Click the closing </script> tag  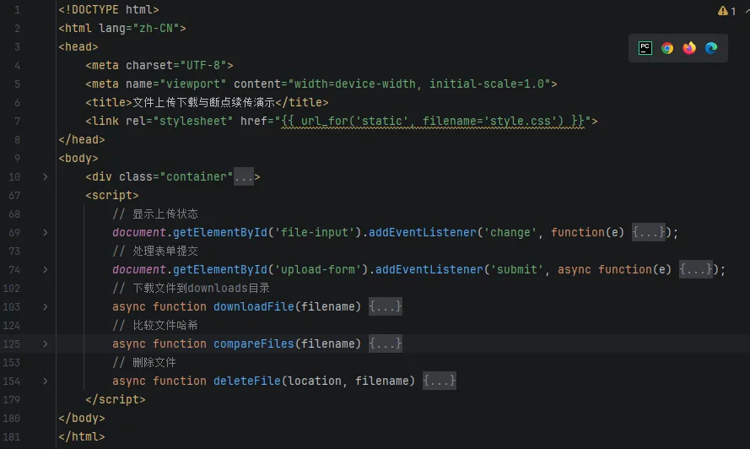116,400
